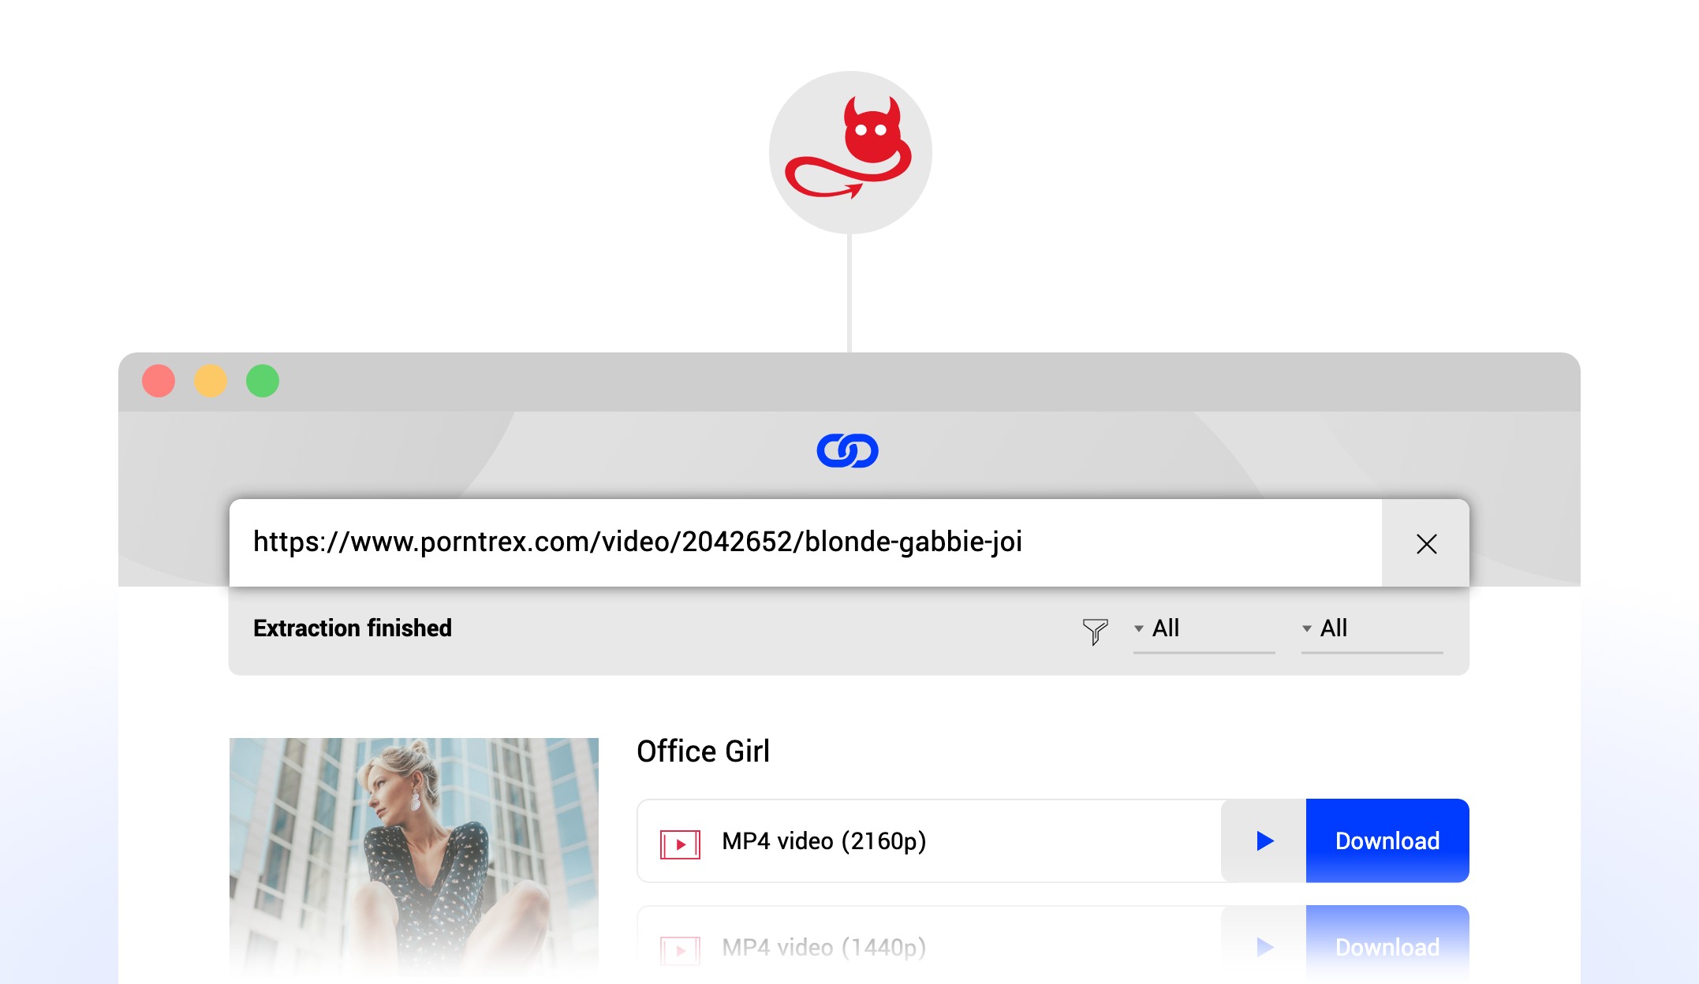Screen dimensions: 1699x984
Task: Click the Office Girl video title
Action: [703, 751]
